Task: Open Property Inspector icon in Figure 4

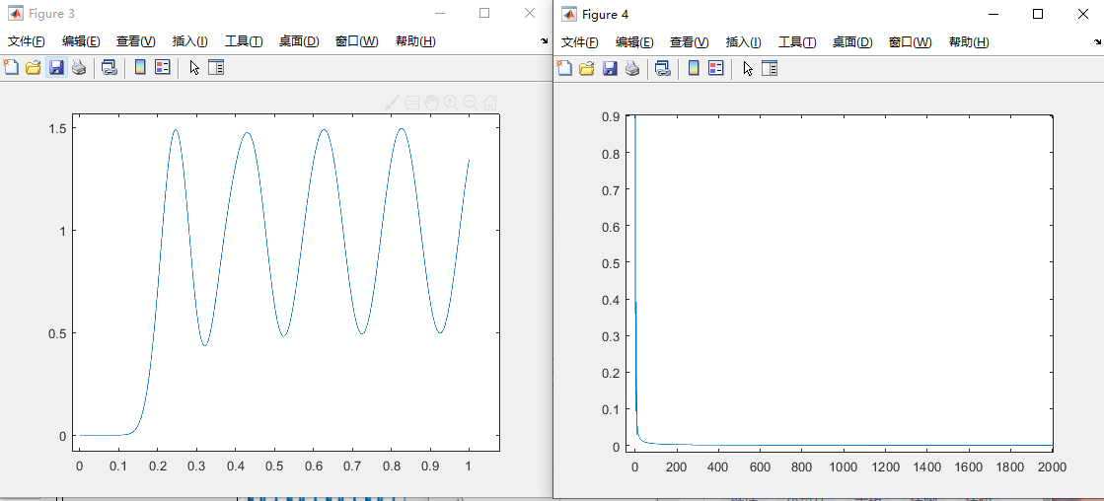Action: (770, 67)
